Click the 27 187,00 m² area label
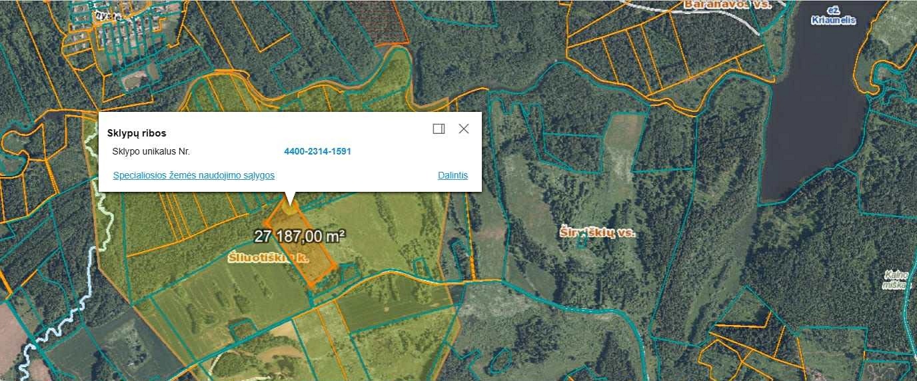 pyautogui.click(x=299, y=236)
